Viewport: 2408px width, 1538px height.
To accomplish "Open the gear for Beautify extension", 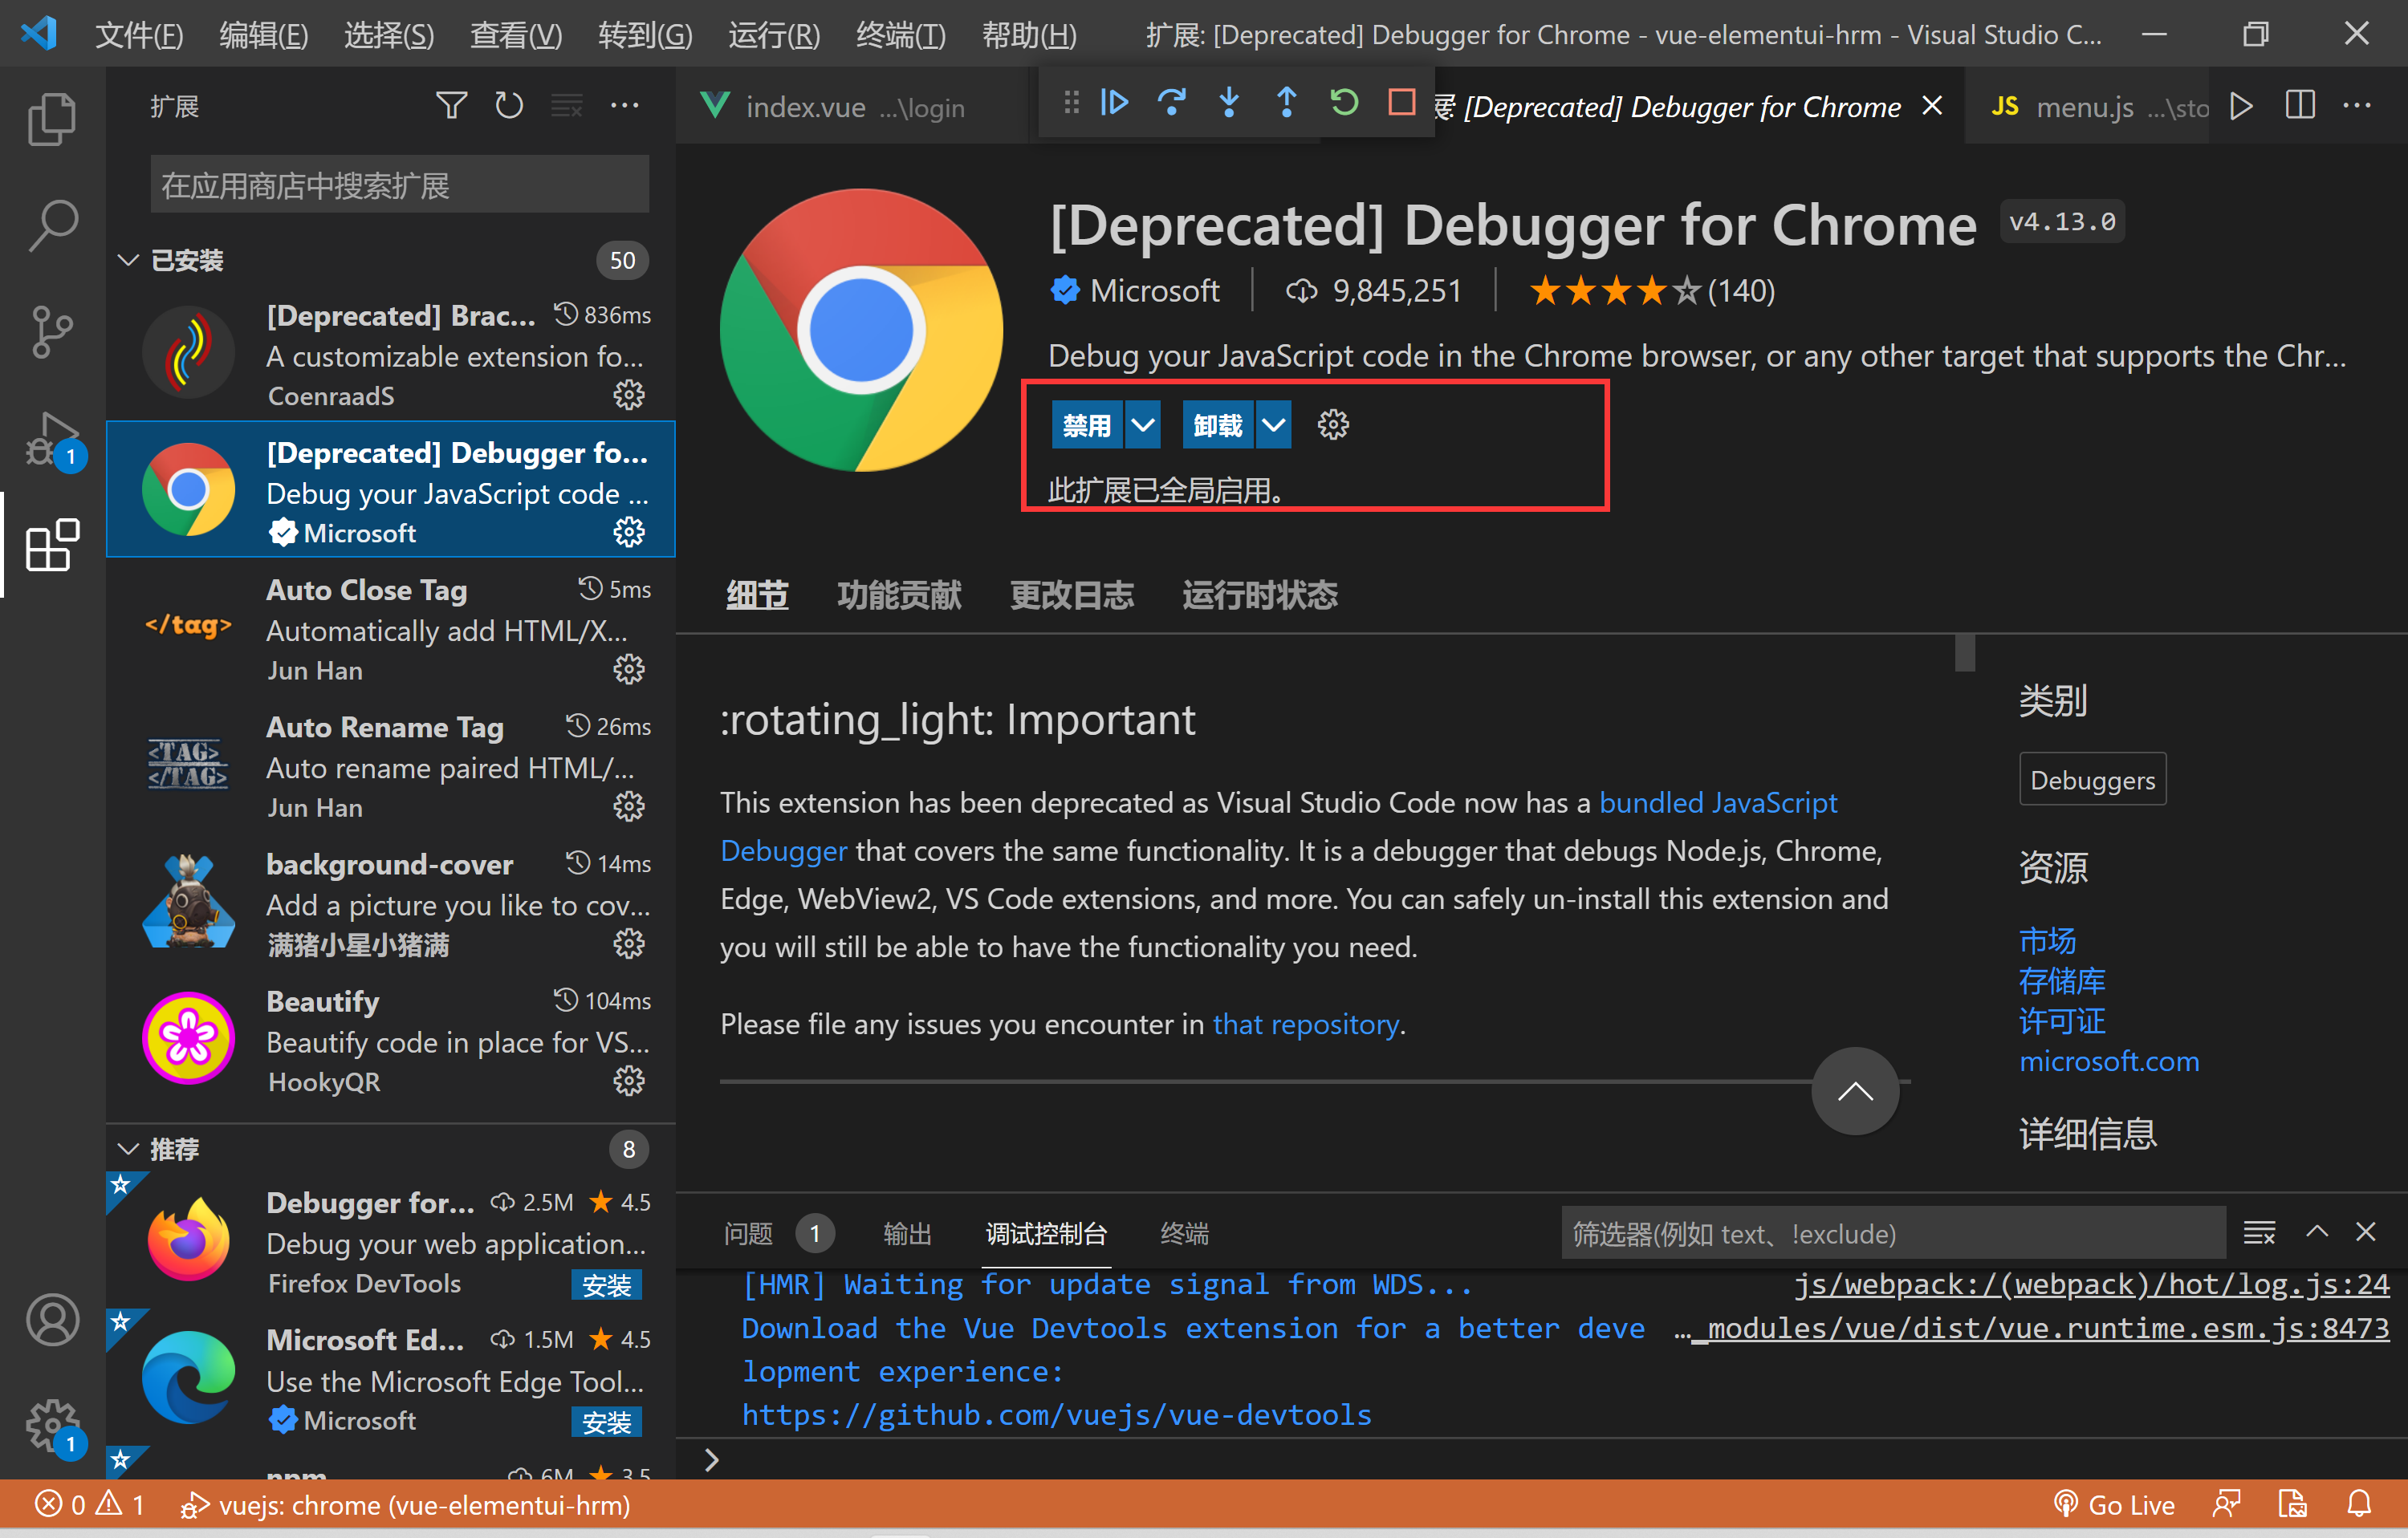I will 628,1081.
